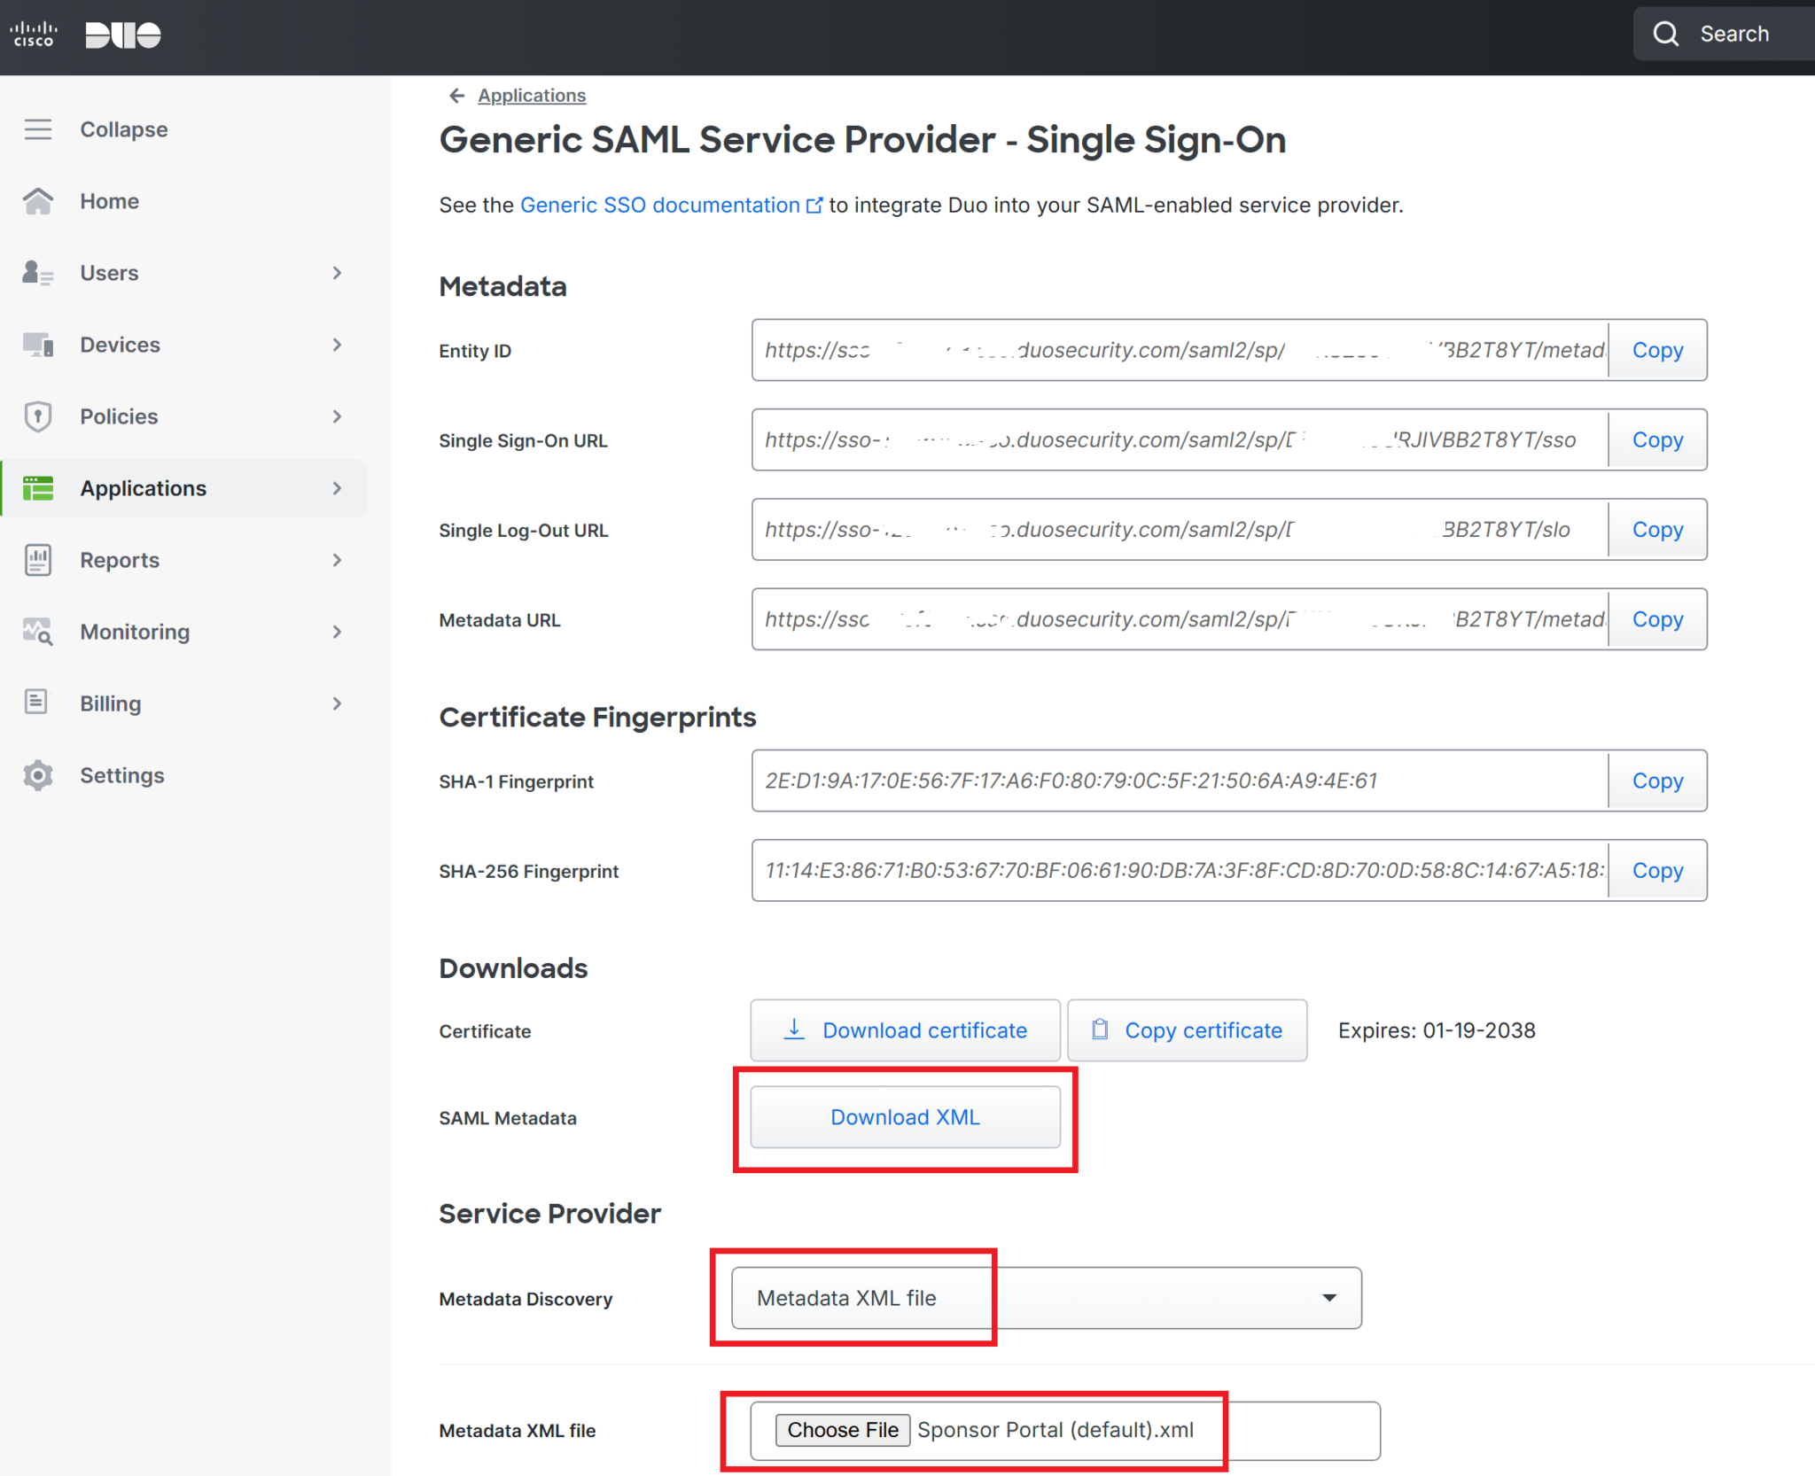Open Monitoring via its sidebar icon
The height and width of the screenshot is (1476, 1815).
tap(38, 631)
